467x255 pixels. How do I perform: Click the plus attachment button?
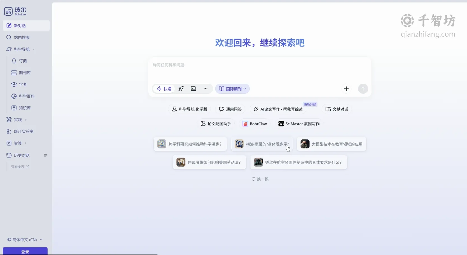coord(346,89)
